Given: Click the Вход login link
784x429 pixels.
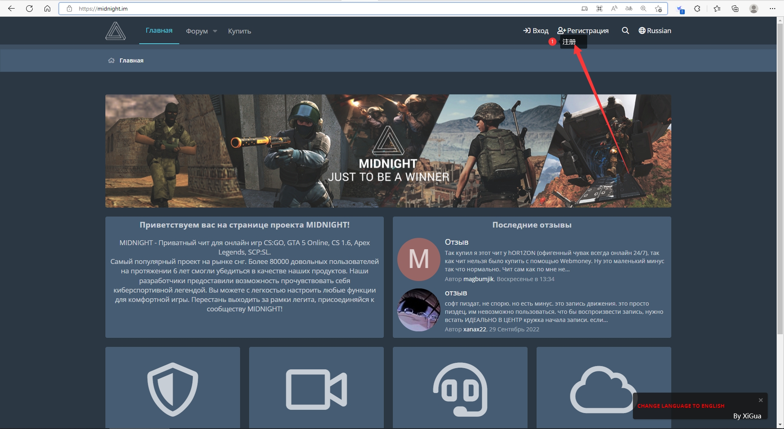Looking at the screenshot, I should [536, 31].
